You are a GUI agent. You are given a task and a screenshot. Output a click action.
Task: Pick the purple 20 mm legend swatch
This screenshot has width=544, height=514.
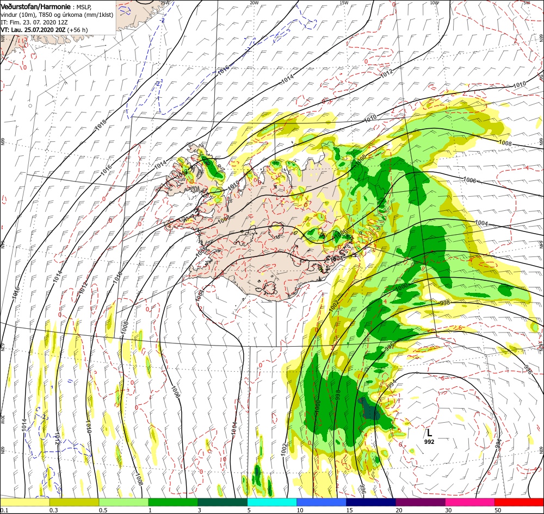tap(420, 502)
